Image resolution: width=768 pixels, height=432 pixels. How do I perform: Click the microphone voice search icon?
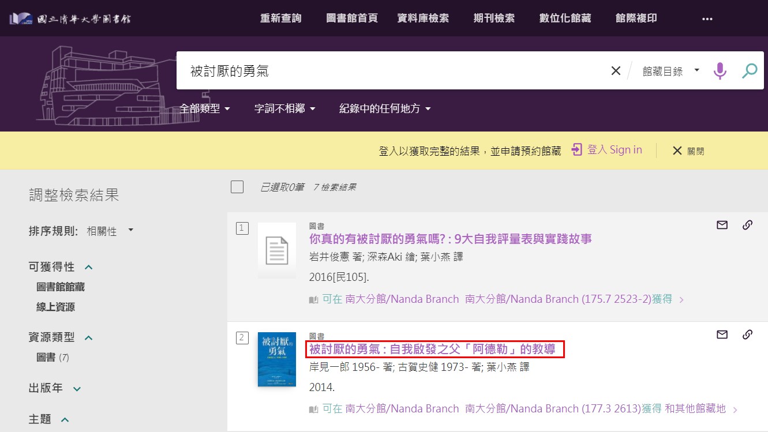pyautogui.click(x=720, y=71)
